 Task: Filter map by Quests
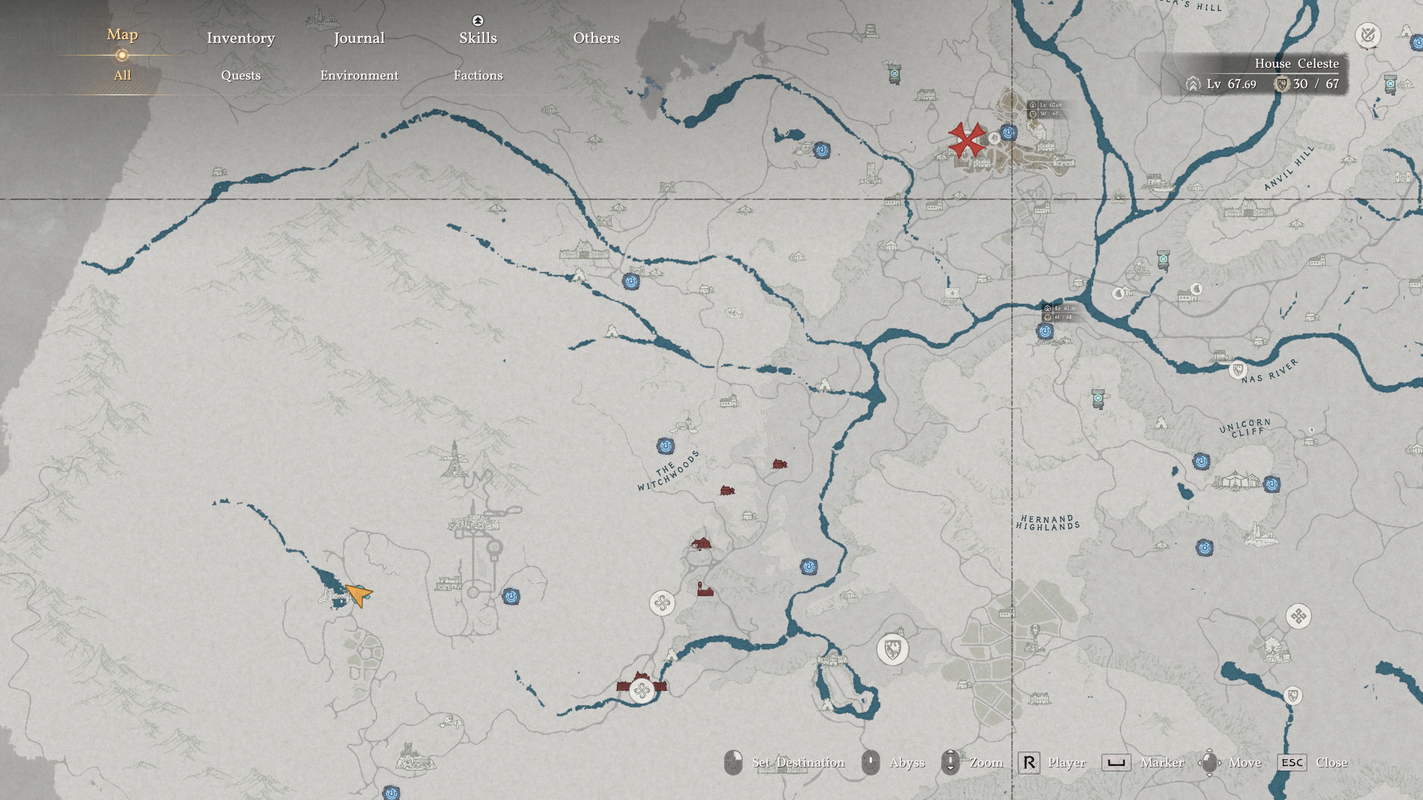240,76
